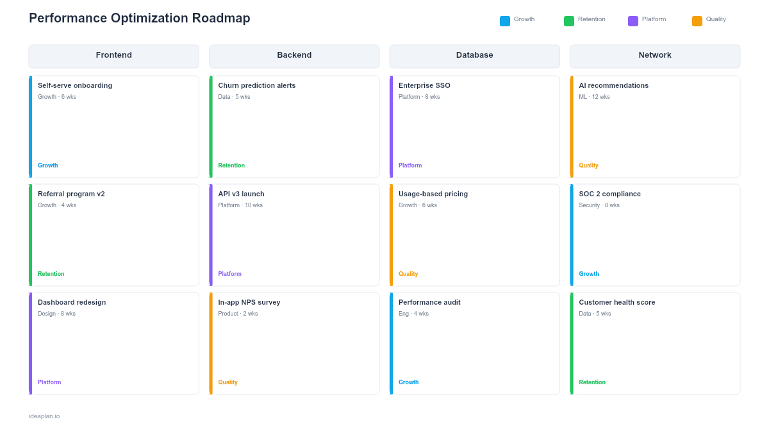Select the Referral program v2 card
Screen dimensions: 769x433
(x=113, y=234)
